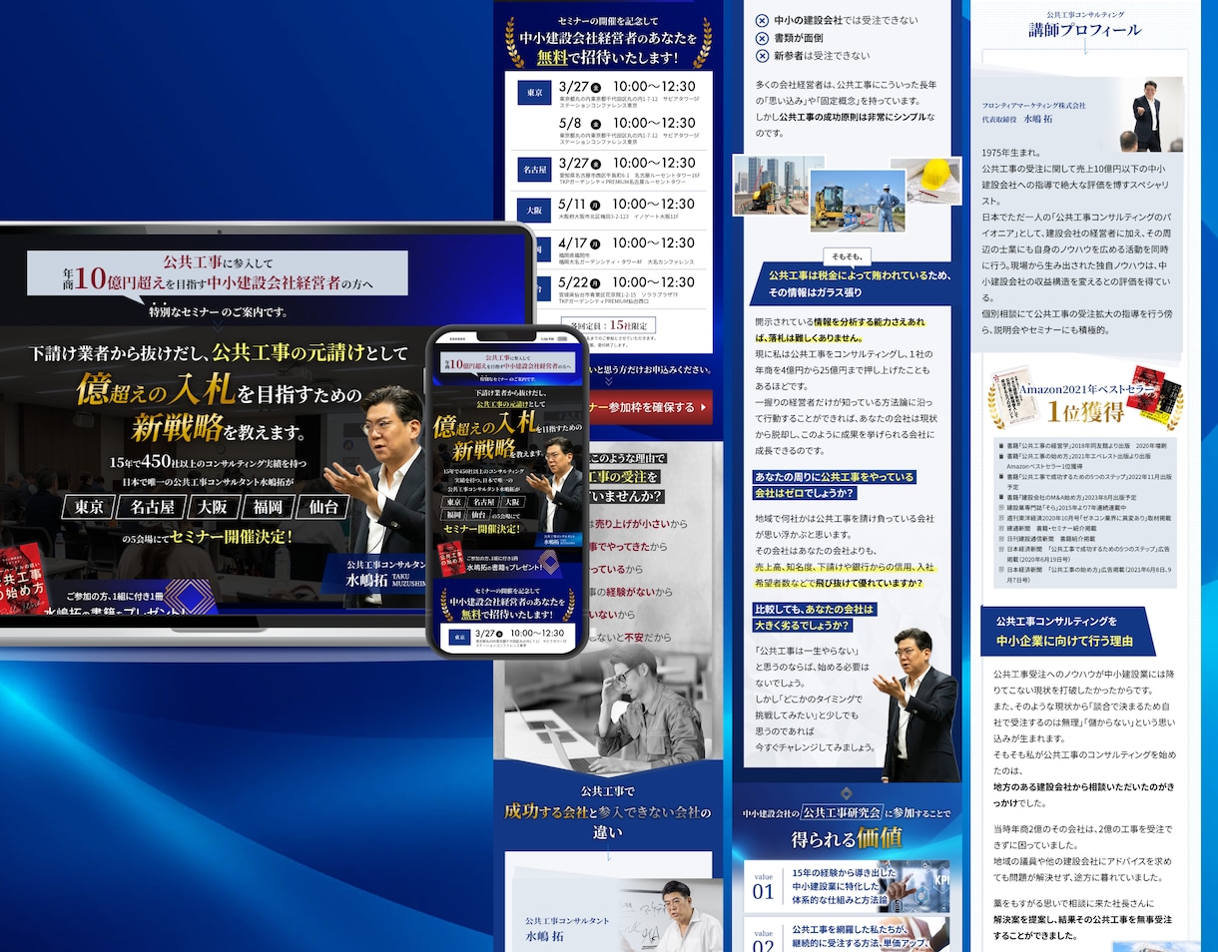The image size is (1218, 952).
Task: Click the lecturer portrait in 講師プロフィール
Action: pos(1151,115)
